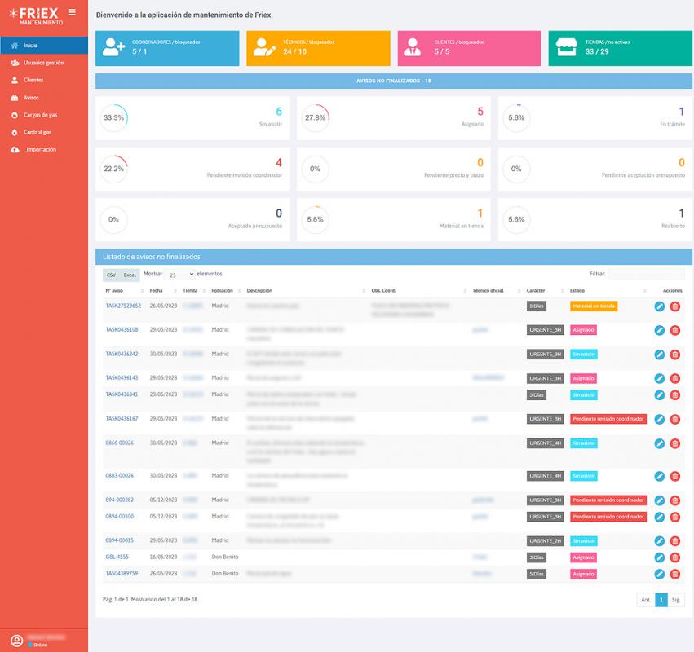This screenshot has width=694, height=652.
Task: Click the Material en tienda status badge
Action: point(594,306)
